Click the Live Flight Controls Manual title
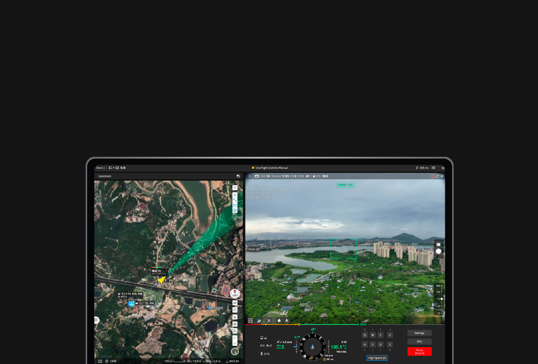 coord(271,168)
